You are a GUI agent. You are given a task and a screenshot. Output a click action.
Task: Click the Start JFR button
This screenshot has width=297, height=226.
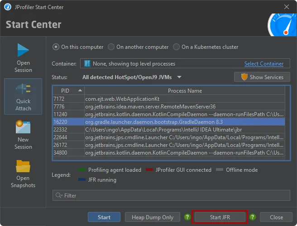pyautogui.click(x=220, y=217)
